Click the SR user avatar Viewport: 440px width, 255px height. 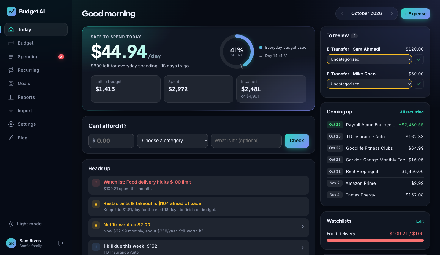11,243
